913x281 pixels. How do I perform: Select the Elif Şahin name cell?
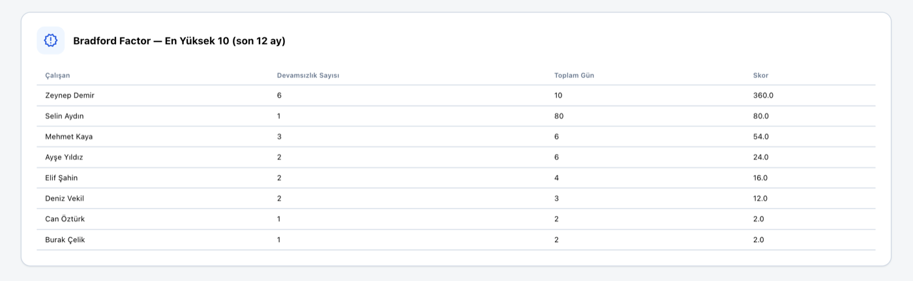click(61, 178)
